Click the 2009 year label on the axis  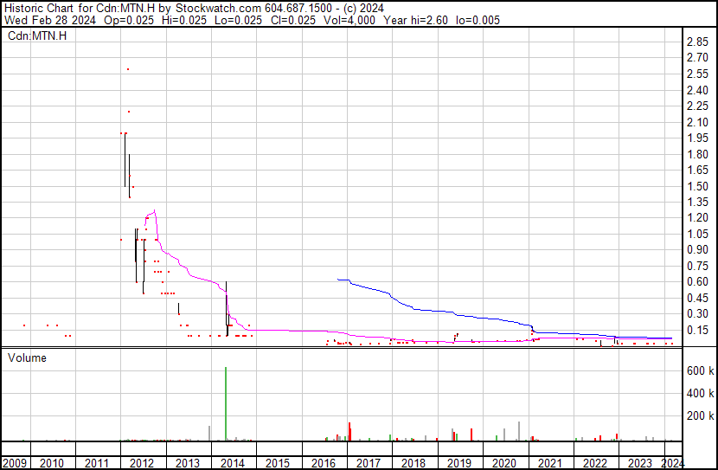[15, 463]
